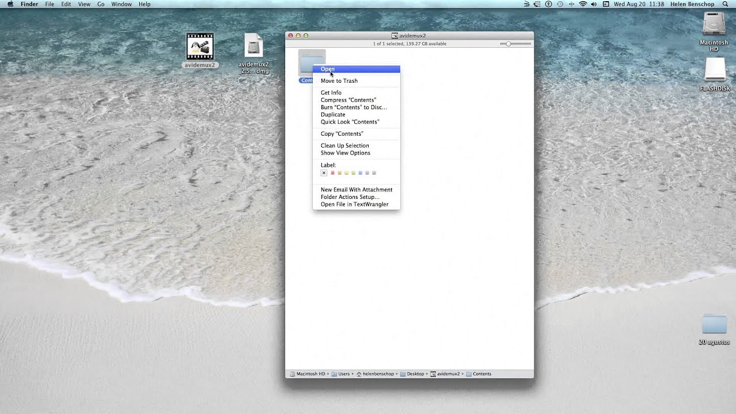Open the File menu
The image size is (736, 414).
coord(49,4)
